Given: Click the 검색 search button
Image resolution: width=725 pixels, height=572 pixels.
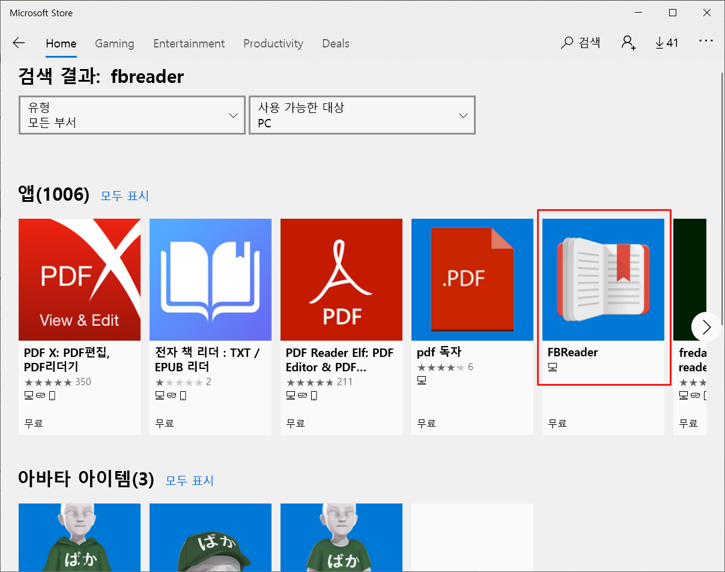Looking at the screenshot, I should pyautogui.click(x=581, y=43).
